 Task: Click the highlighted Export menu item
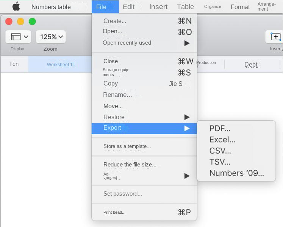pyautogui.click(x=144, y=128)
